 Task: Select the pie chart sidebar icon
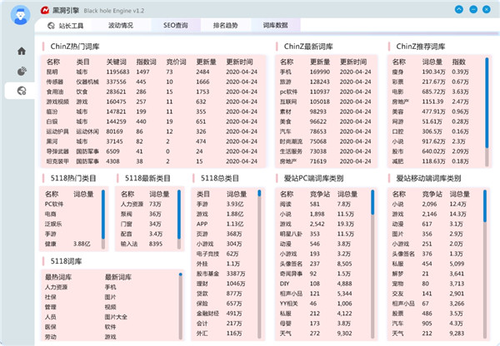coord(20,71)
